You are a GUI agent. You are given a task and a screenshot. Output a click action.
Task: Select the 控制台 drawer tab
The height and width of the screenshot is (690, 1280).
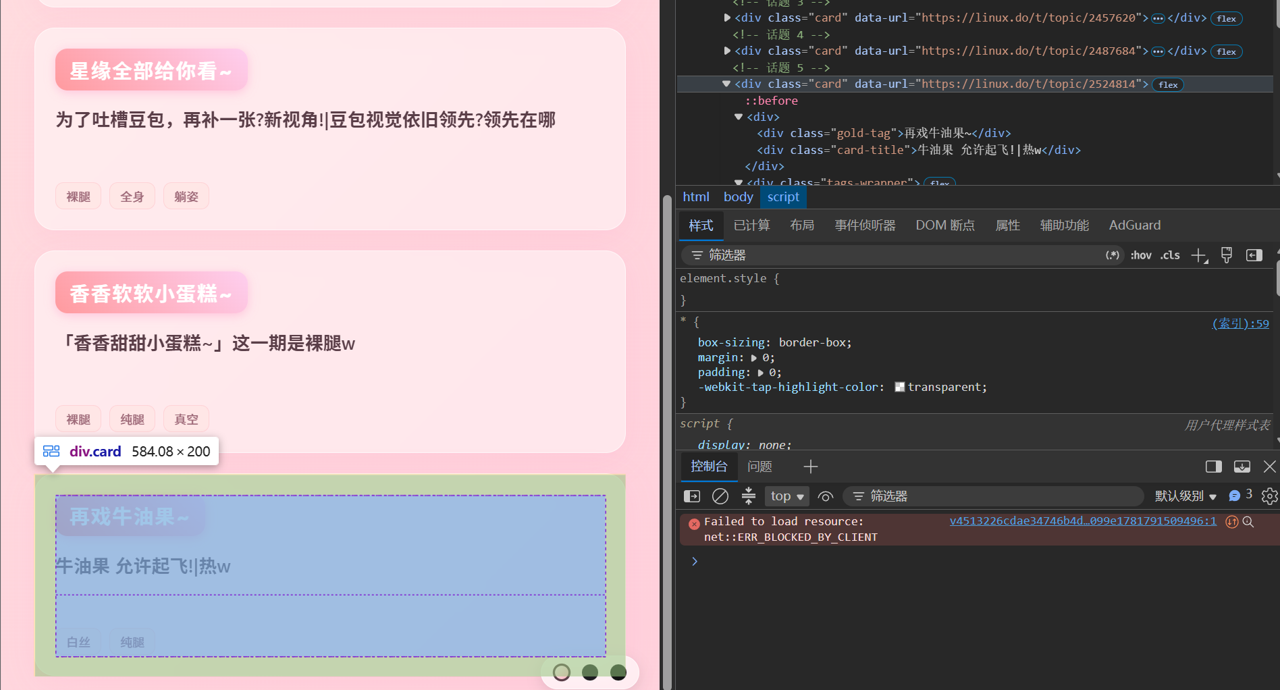[709, 467]
